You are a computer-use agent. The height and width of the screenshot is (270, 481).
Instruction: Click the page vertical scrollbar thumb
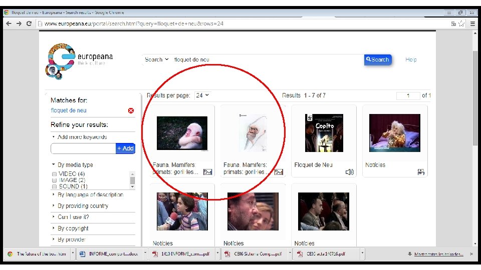(475, 98)
